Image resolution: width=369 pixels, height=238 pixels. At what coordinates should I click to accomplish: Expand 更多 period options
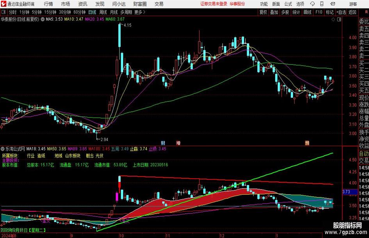140,12
